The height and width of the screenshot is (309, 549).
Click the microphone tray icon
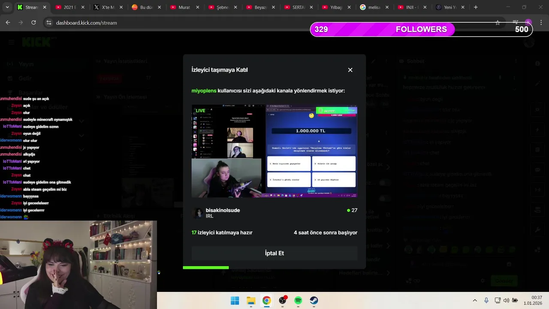pos(486,300)
